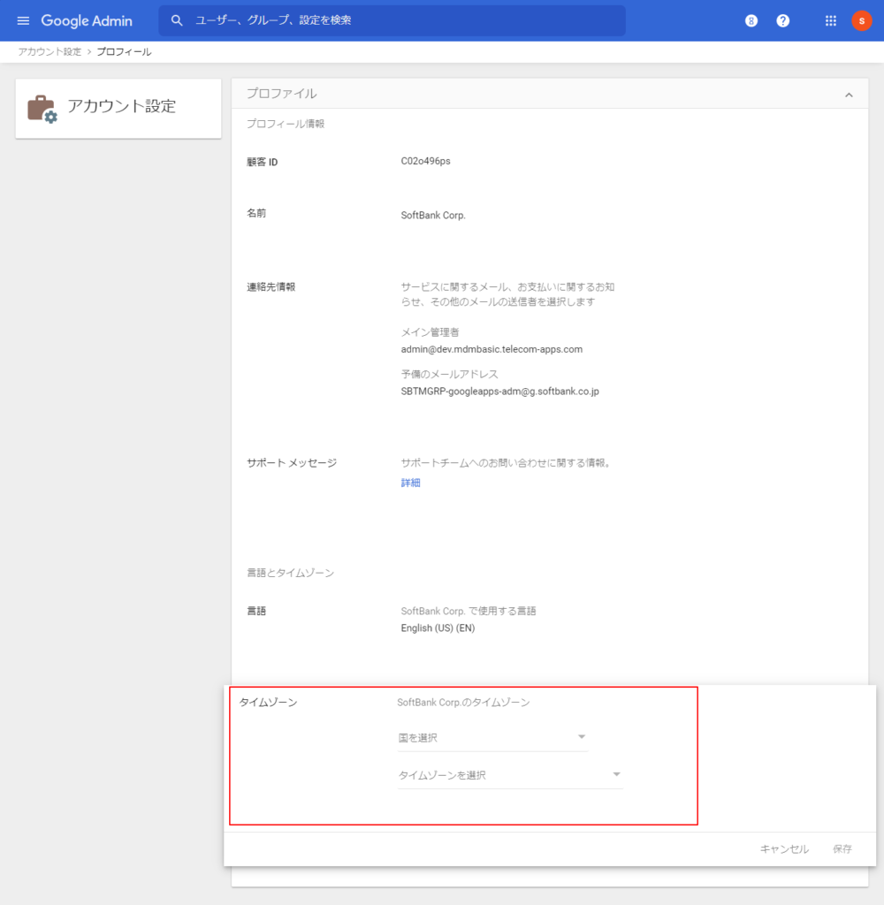This screenshot has height=905, width=884.
Task: Open the hourglass tasks icon
Action: click(751, 20)
